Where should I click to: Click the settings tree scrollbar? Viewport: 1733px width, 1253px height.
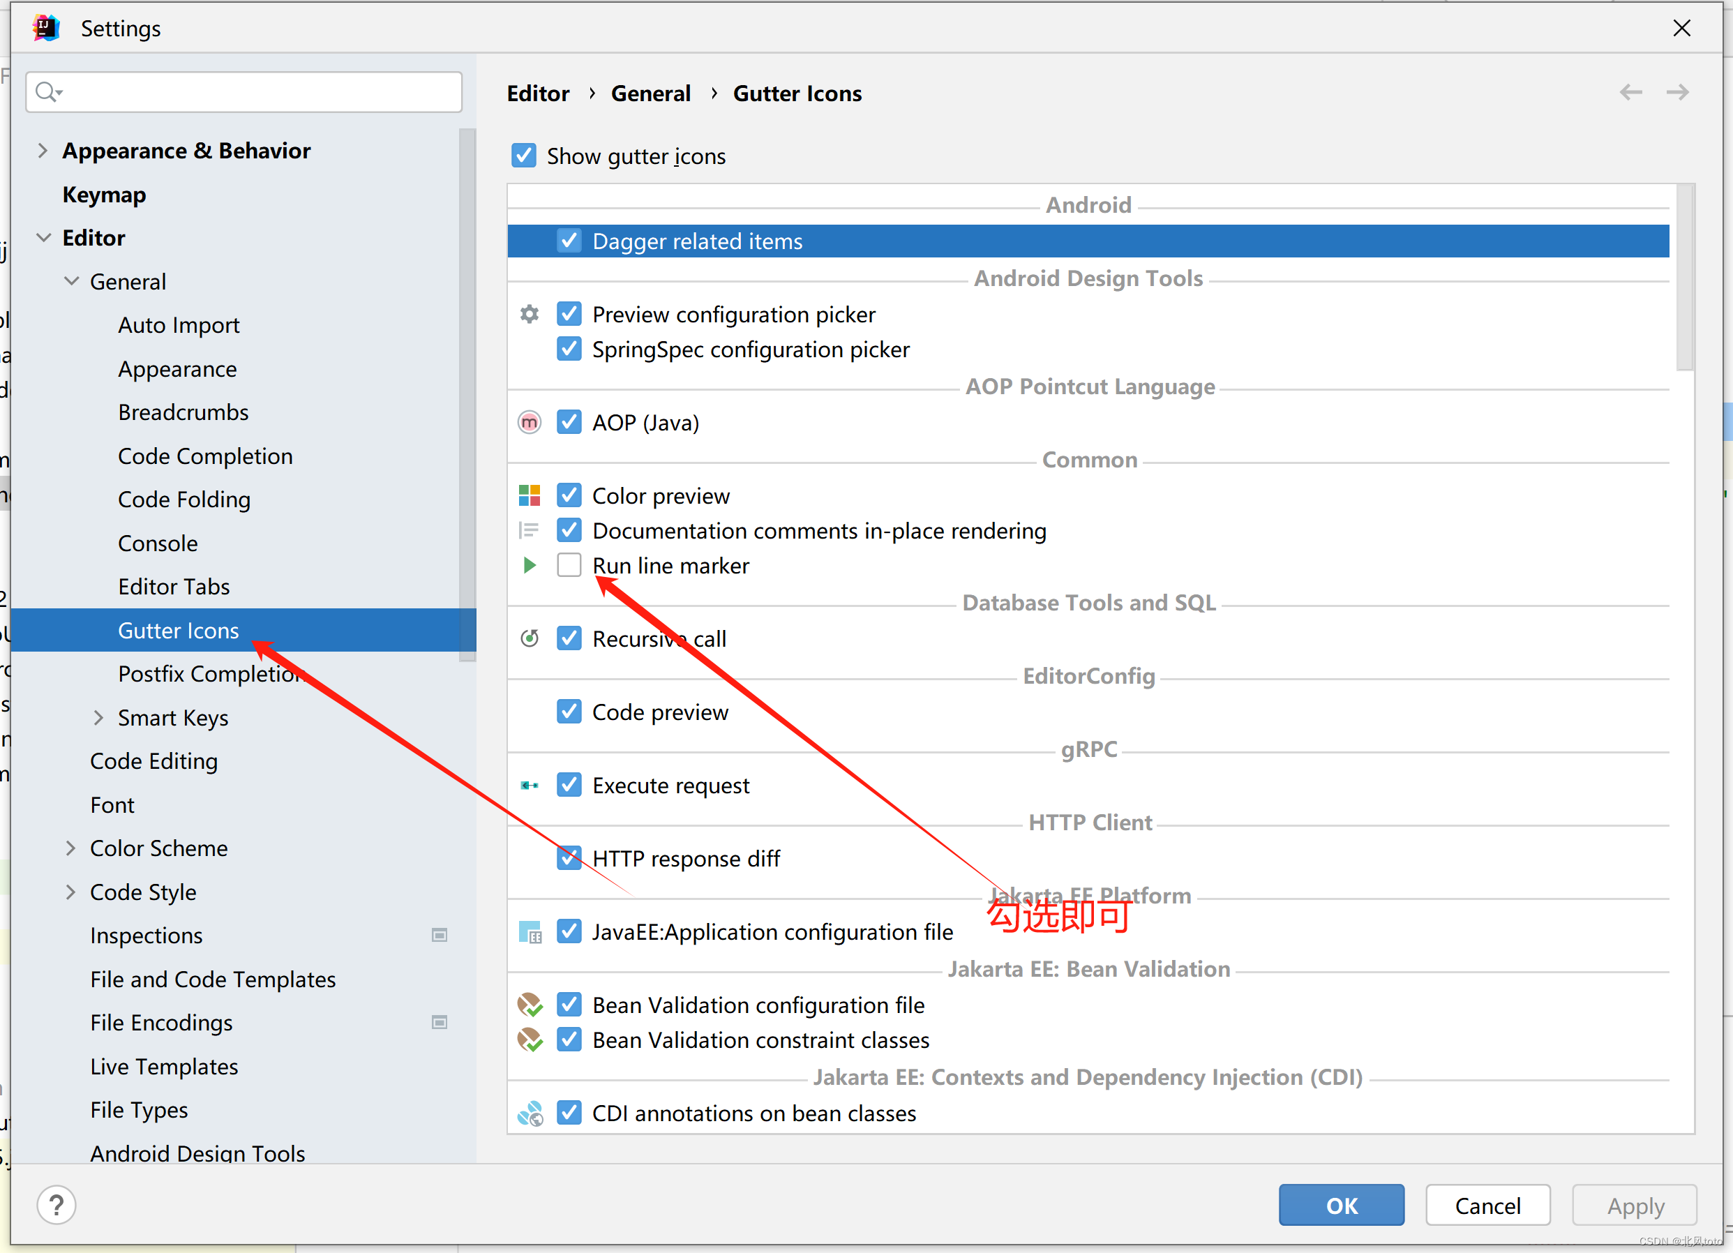pos(467,394)
